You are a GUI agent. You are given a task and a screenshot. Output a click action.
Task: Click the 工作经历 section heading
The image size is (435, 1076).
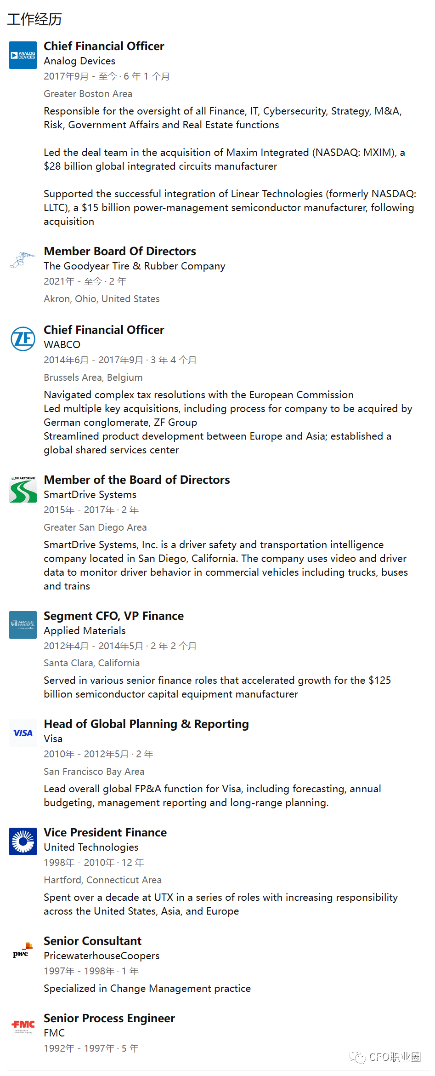coord(34,19)
